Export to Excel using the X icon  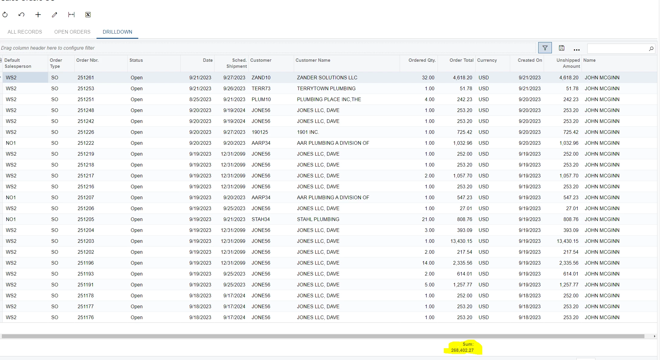88,15
